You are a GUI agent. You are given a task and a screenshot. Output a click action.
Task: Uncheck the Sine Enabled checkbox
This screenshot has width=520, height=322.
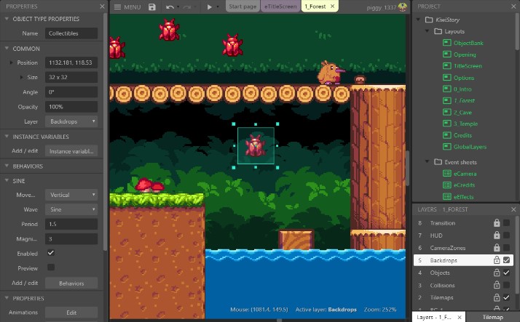pyautogui.click(x=50, y=253)
